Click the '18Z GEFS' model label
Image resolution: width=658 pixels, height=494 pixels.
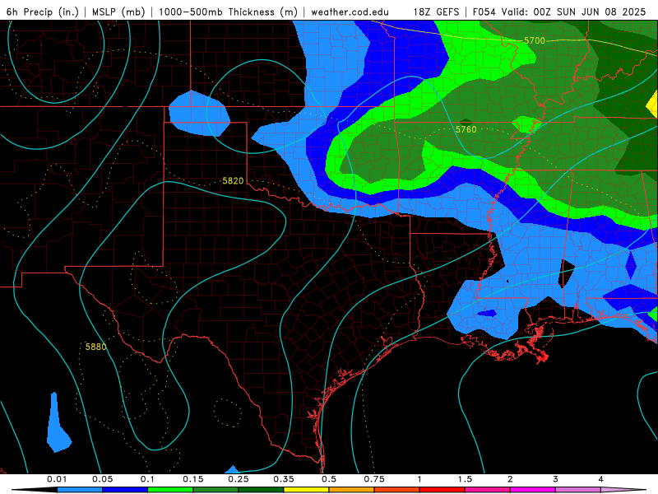[437, 12]
